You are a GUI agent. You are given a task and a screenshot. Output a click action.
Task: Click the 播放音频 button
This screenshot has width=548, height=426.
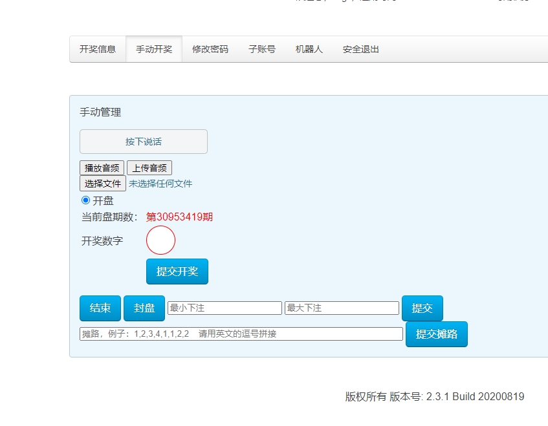tap(102, 168)
